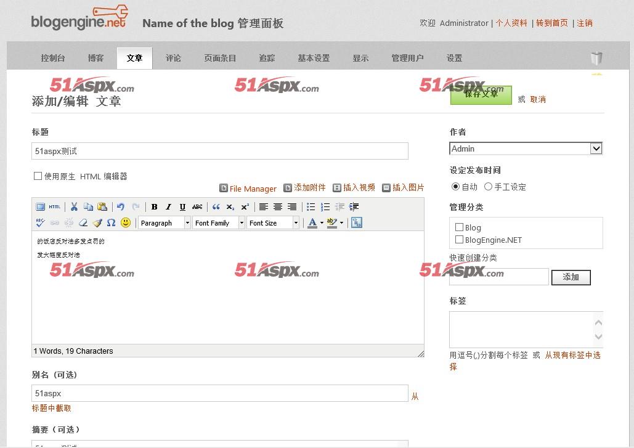Switch to the 页面条目 tab
The width and height of the screenshot is (634, 448).
tap(220, 58)
